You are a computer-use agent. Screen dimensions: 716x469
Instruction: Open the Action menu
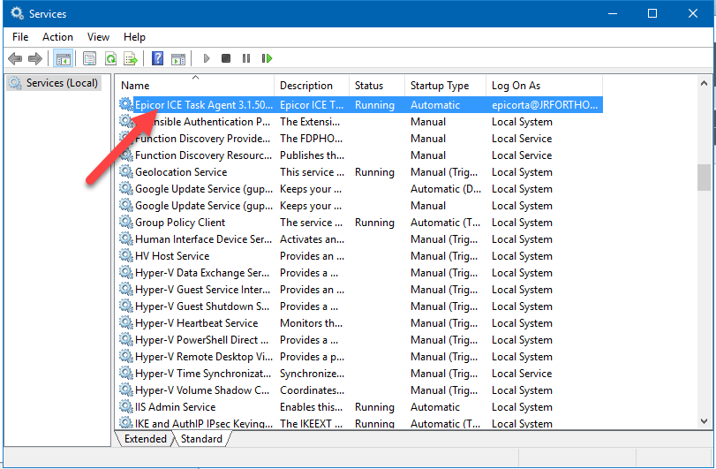coord(57,37)
